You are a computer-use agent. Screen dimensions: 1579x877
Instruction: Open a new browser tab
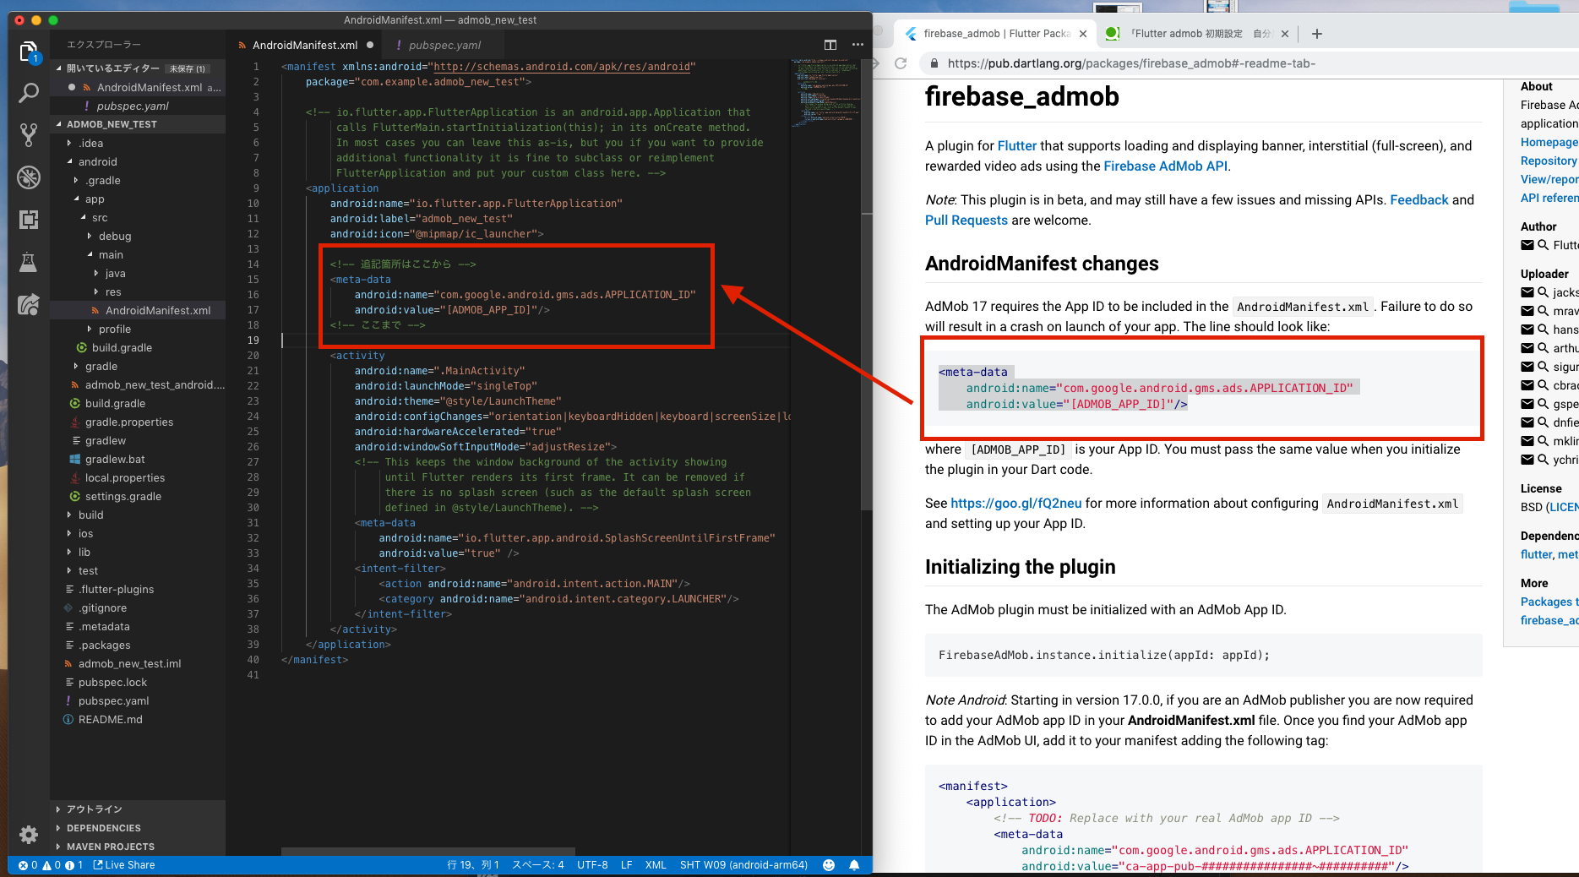[1316, 34]
